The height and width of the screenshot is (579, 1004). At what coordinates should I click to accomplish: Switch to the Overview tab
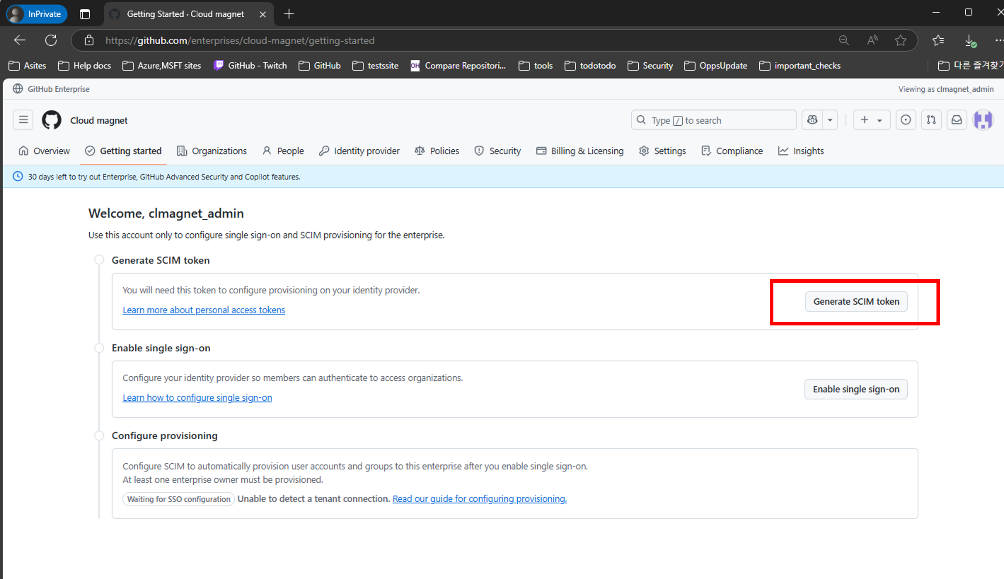pos(44,151)
